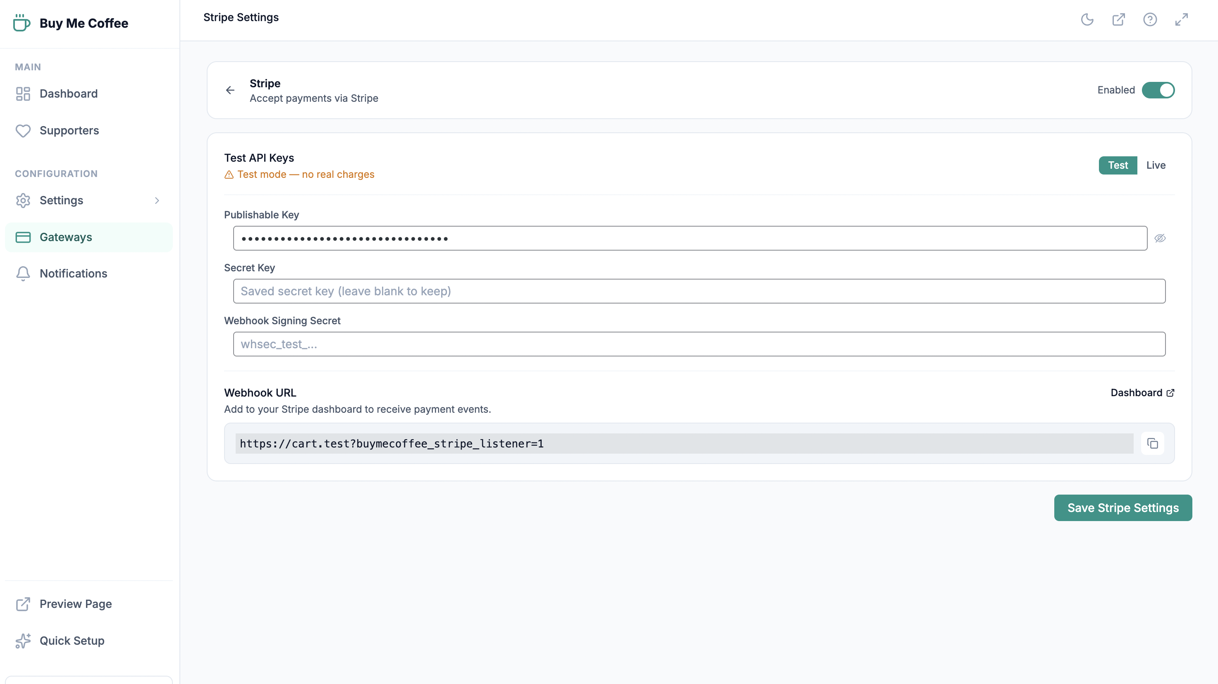This screenshot has width=1218, height=684.
Task: Click the Accept payments via Stripe subtitle
Action: point(313,98)
